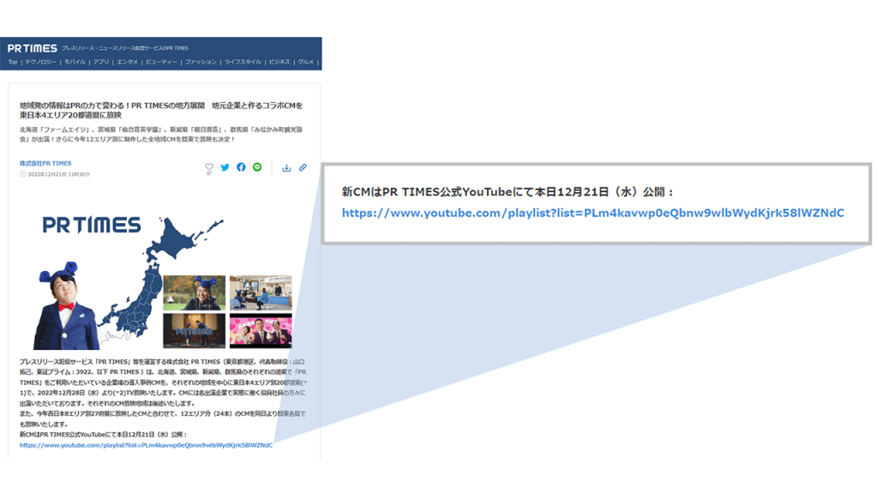Open pink hearts CM thumbnail
Screen dimensions: 878x494
tap(261, 331)
